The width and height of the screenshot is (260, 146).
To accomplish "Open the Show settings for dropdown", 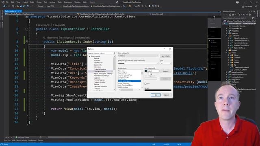I will [138, 56].
